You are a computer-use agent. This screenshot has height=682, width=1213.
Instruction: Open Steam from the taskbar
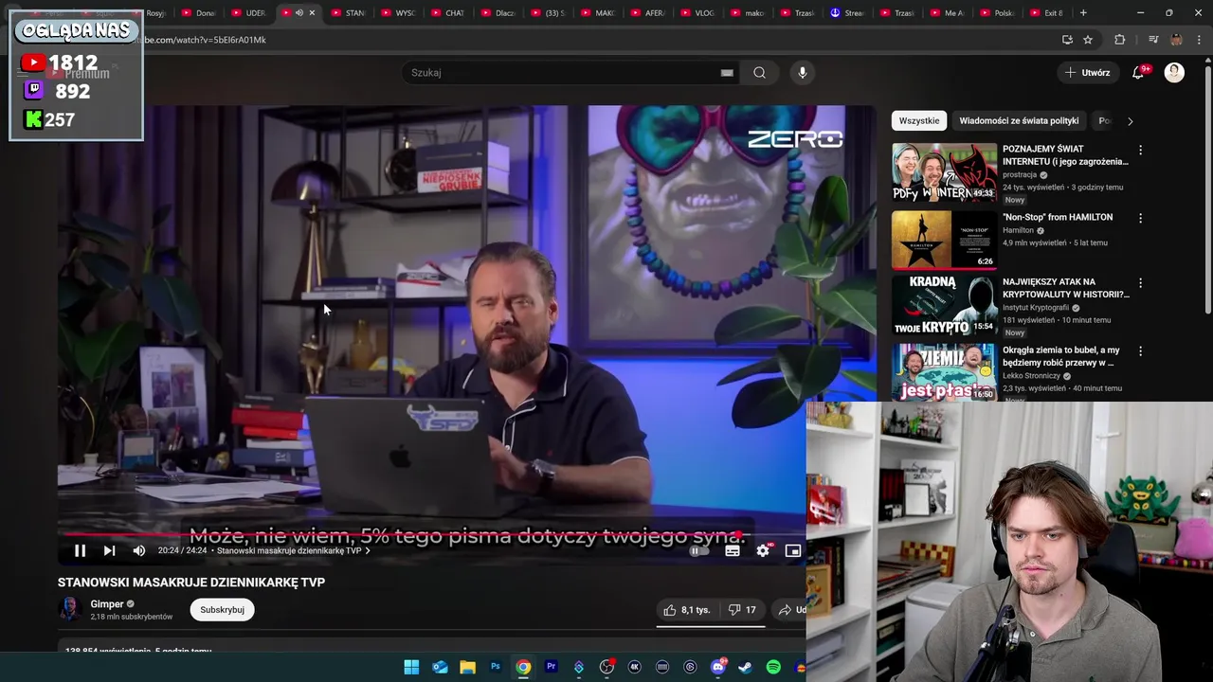point(746,667)
